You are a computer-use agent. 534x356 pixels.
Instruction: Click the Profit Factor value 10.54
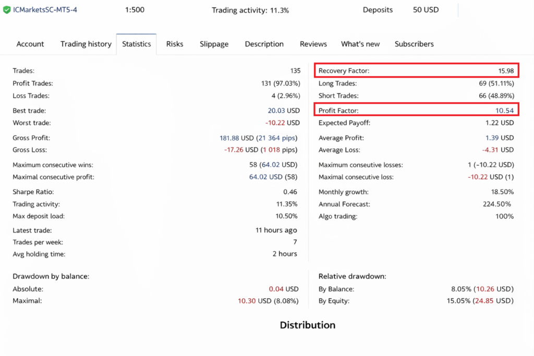coord(504,111)
